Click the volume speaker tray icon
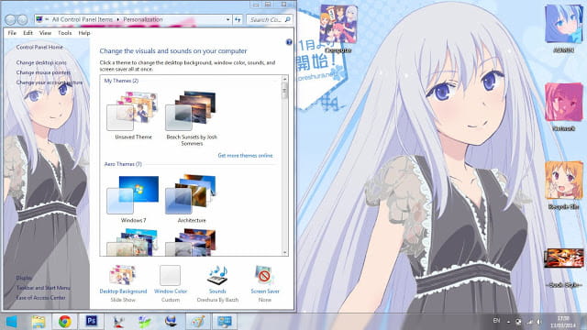Screen dimensions: 587x330 click(539, 322)
